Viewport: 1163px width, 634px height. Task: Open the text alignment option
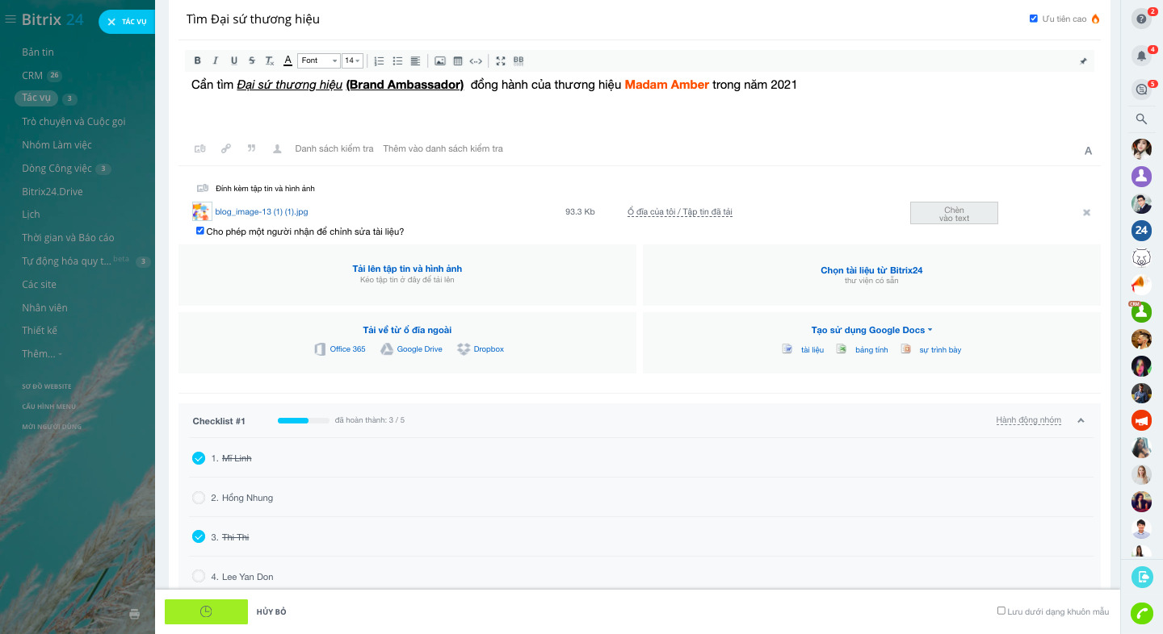415,60
